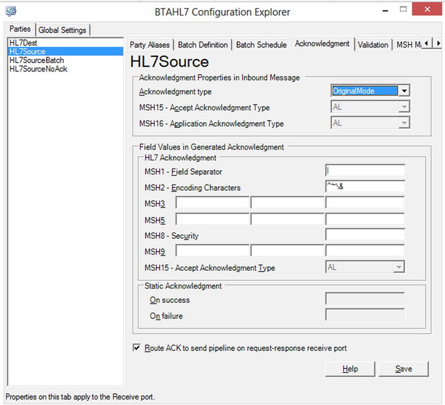The height and width of the screenshot is (405, 445).
Task: Click the first MSH3 input field
Action: 212,203
